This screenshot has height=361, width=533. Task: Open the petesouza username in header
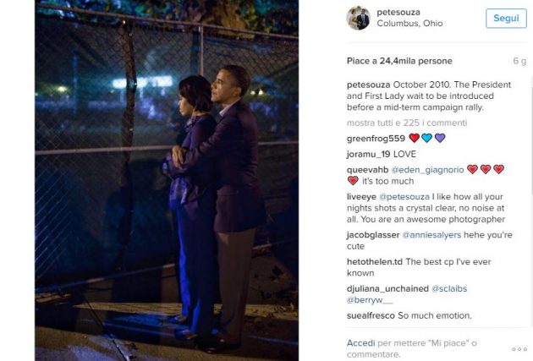click(398, 12)
